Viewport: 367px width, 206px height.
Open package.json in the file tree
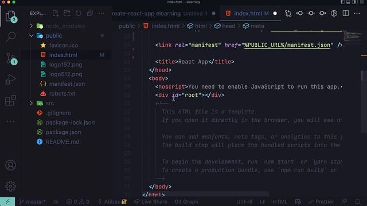click(63, 132)
